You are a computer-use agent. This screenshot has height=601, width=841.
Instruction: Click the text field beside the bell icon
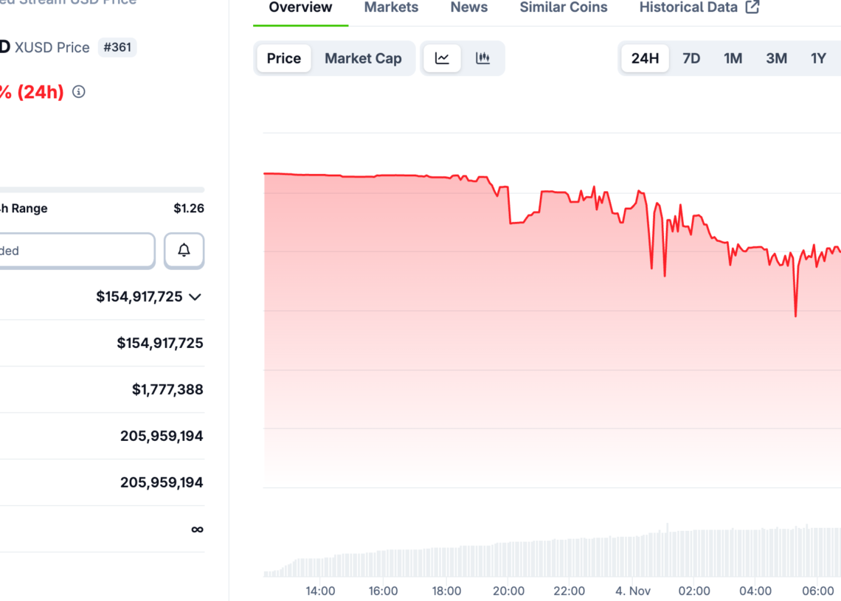[74, 250]
